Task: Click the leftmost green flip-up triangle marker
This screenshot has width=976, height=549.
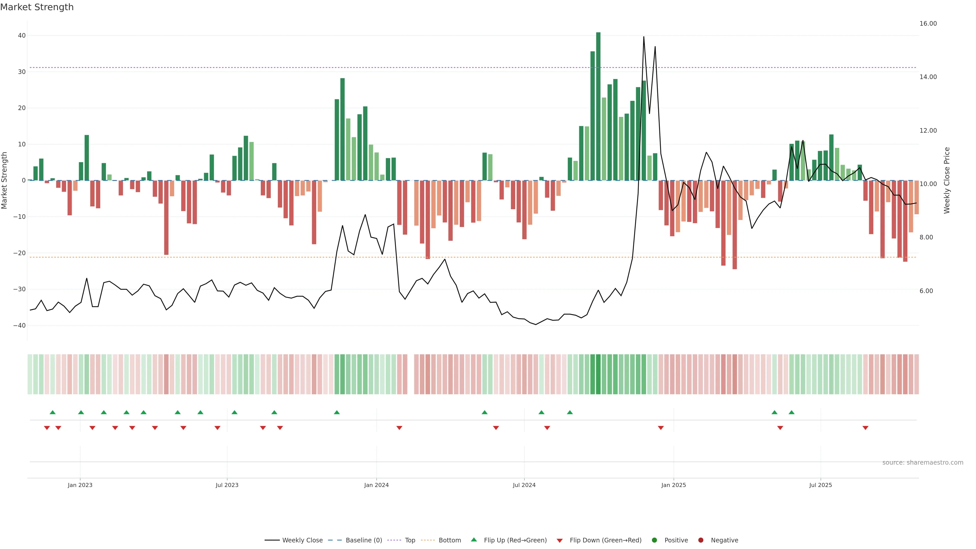Action: pyautogui.click(x=53, y=412)
